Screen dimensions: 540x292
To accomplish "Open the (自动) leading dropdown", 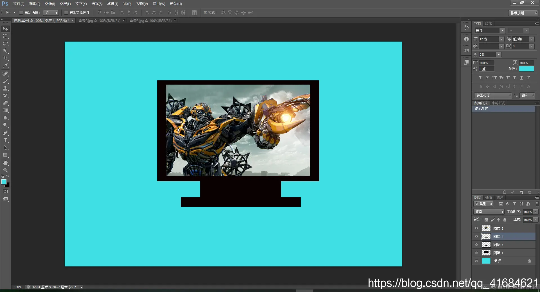I will coord(532,39).
